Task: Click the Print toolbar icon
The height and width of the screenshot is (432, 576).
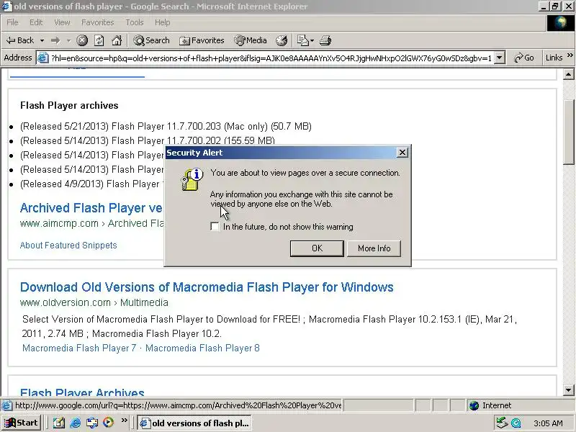Action: point(325,40)
